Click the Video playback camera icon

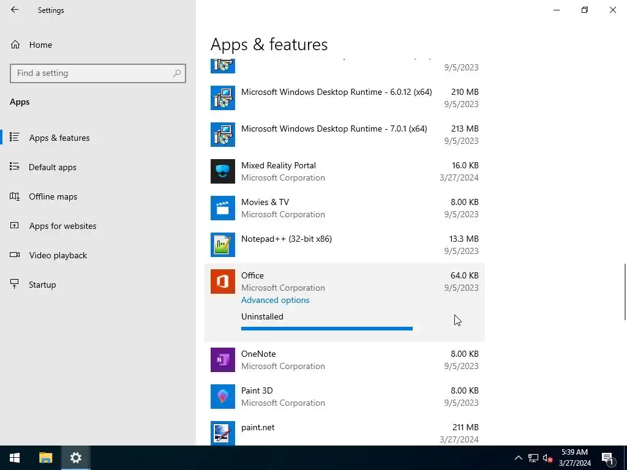click(x=15, y=255)
